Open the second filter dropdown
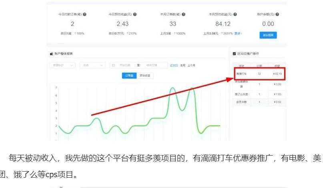The width and height of the screenshot is (323, 188). pos(92,65)
